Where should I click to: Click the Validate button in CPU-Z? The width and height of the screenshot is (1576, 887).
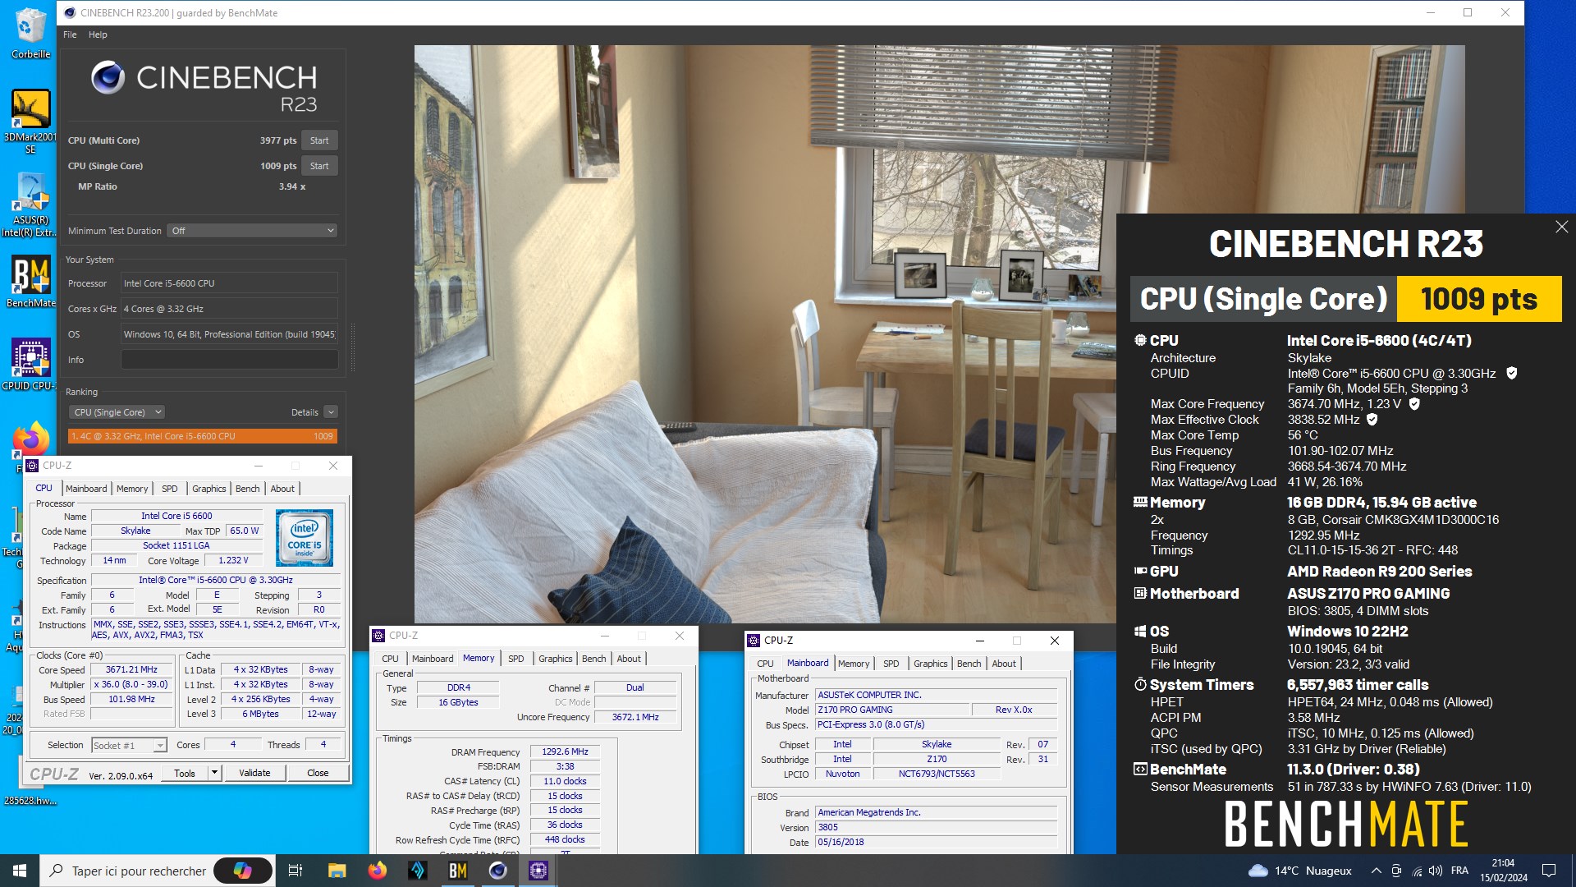click(254, 773)
